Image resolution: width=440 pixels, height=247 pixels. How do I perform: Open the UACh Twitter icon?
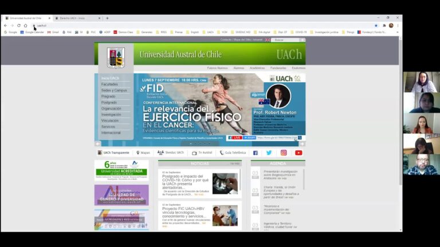coord(269,153)
